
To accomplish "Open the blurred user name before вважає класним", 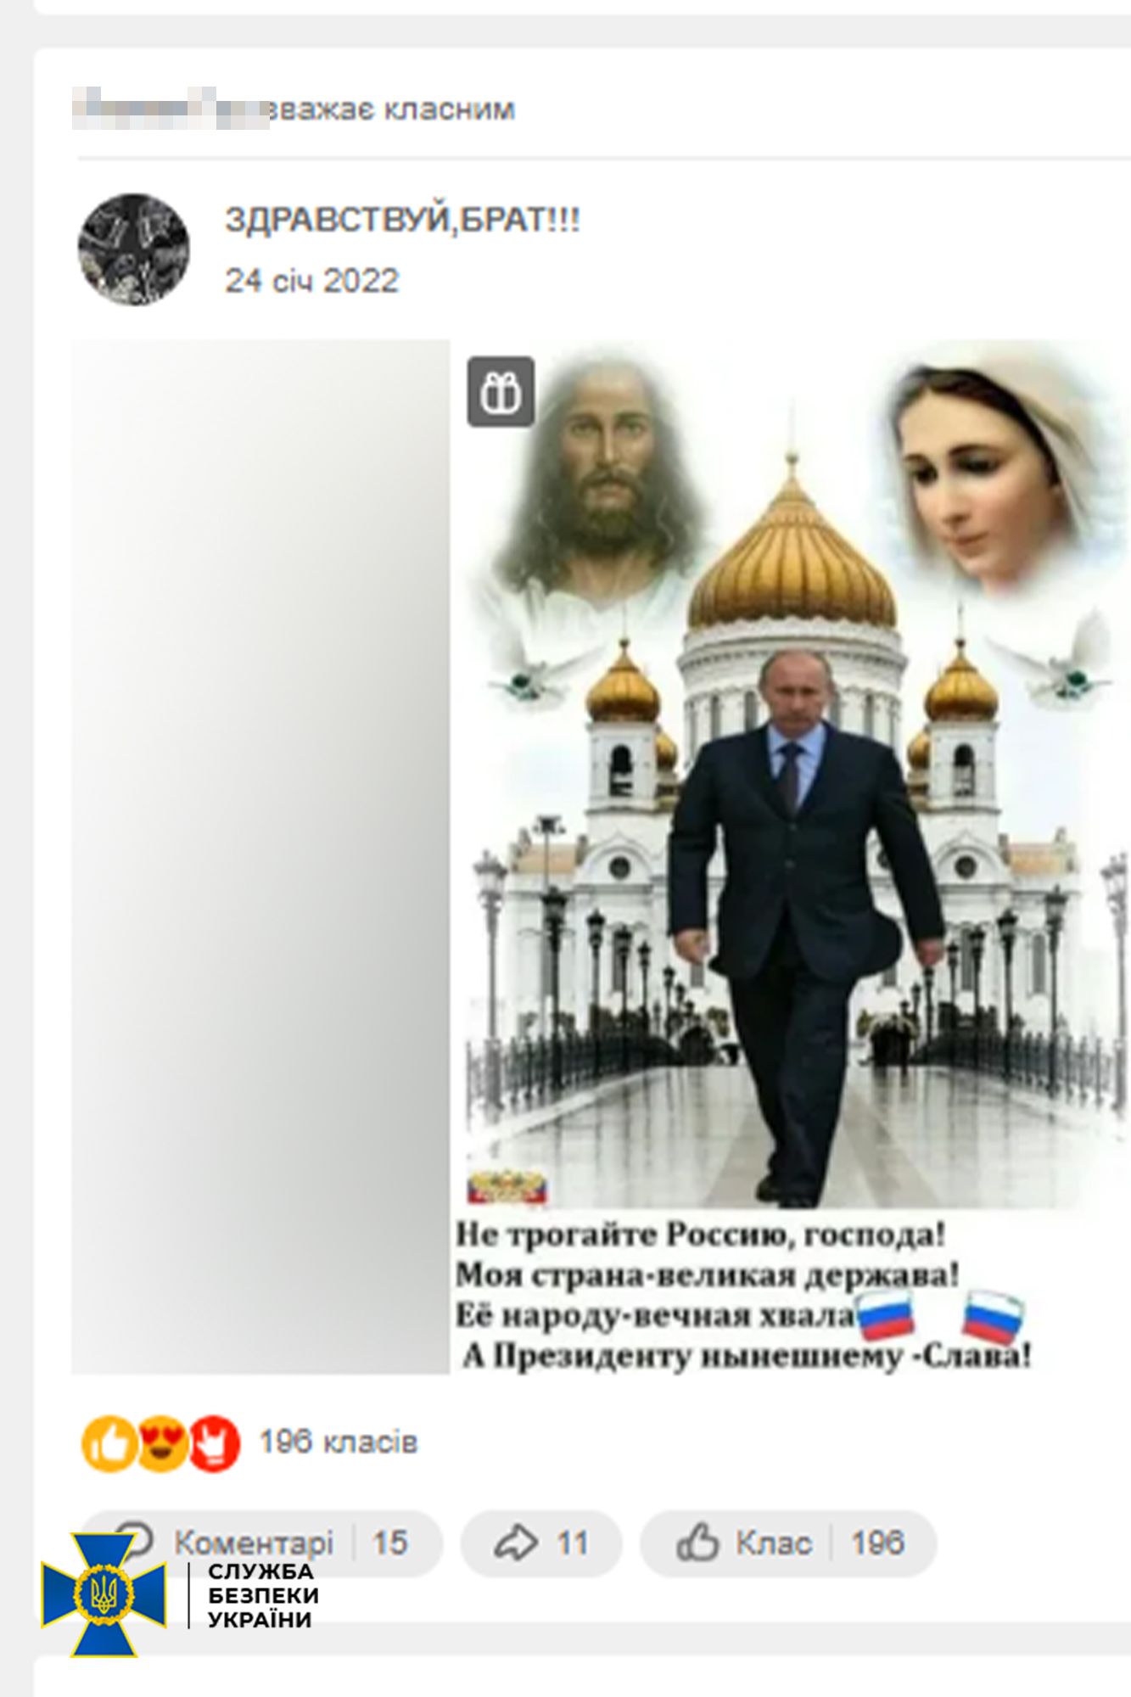I will tap(170, 109).
